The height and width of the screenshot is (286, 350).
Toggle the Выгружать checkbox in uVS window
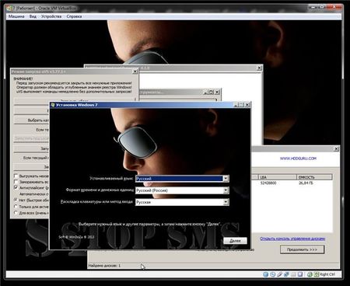(x=16, y=176)
